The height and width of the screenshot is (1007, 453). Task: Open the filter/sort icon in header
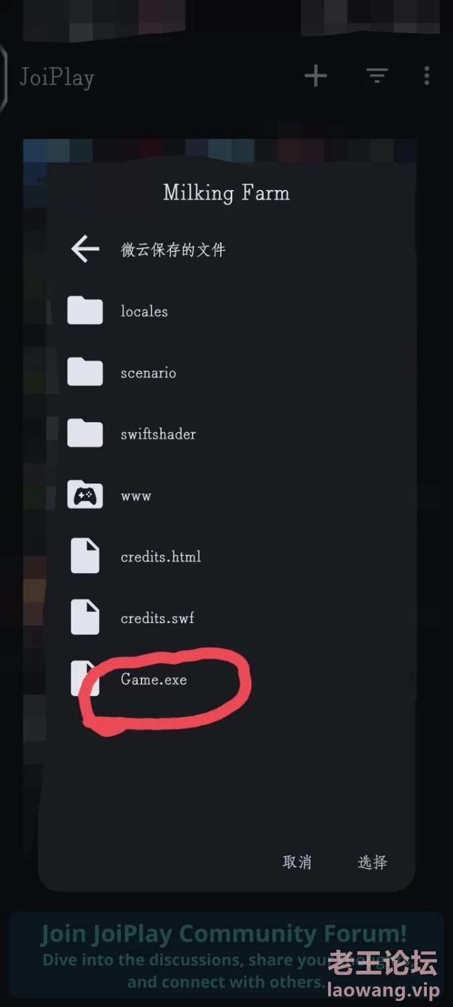pyautogui.click(x=377, y=76)
